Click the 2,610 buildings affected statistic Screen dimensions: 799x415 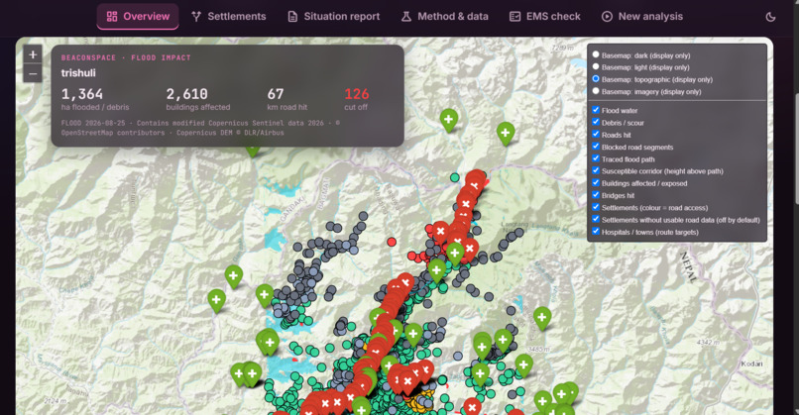197,99
